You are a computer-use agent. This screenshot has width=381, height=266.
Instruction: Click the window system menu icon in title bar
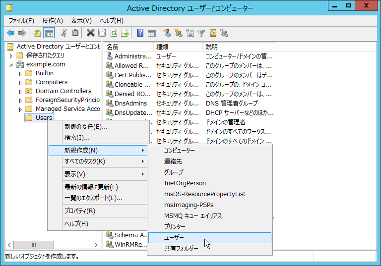pos(9,8)
